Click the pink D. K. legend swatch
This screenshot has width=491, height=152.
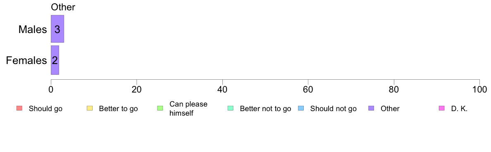pyautogui.click(x=441, y=109)
